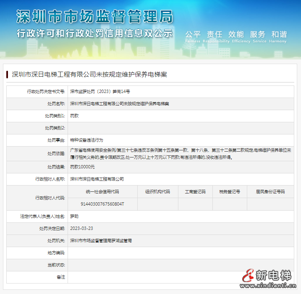Click the 公平 Fairness slogan
Viewport: 301px width, 294px height.
tap(193, 36)
